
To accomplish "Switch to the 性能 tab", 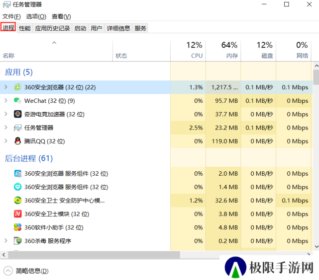I will (x=24, y=28).
